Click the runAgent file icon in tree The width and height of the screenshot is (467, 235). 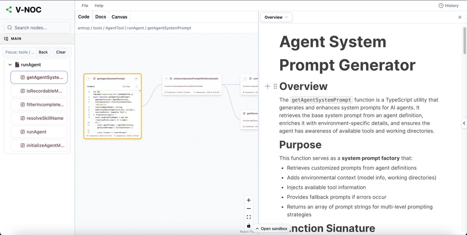pyautogui.click(x=17, y=65)
